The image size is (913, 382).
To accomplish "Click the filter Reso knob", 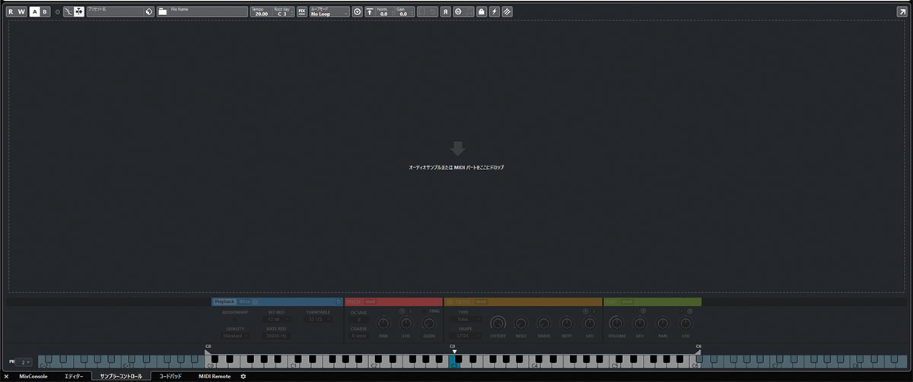I will click(x=520, y=323).
